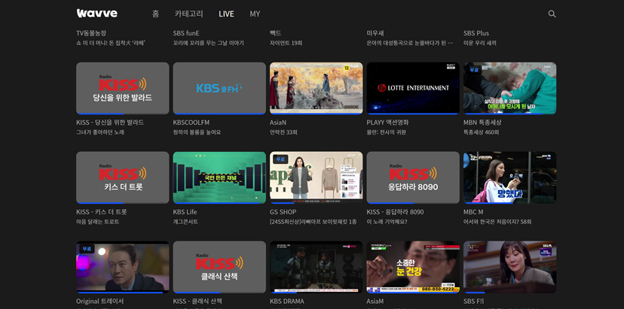Select the LIVE tab

coord(226,14)
